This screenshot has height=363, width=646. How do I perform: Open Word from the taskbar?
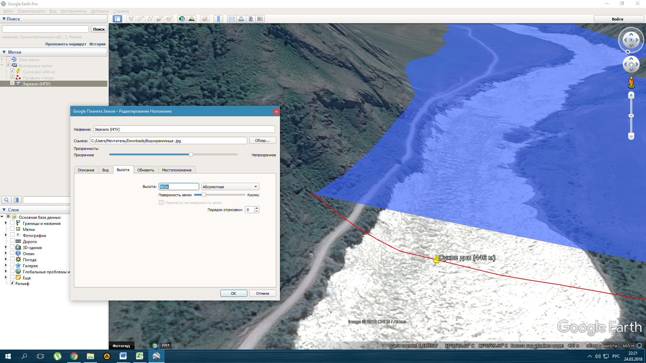pos(123,356)
